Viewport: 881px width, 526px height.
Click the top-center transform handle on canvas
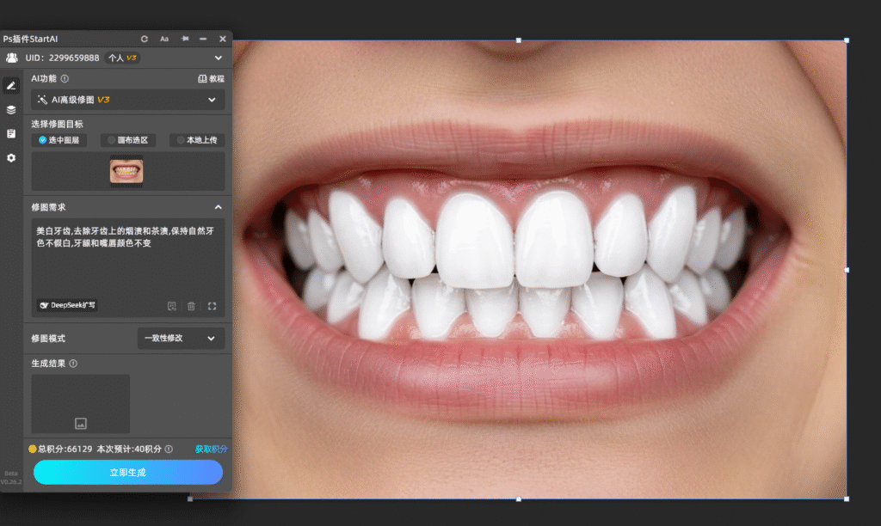pyautogui.click(x=519, y=40)
